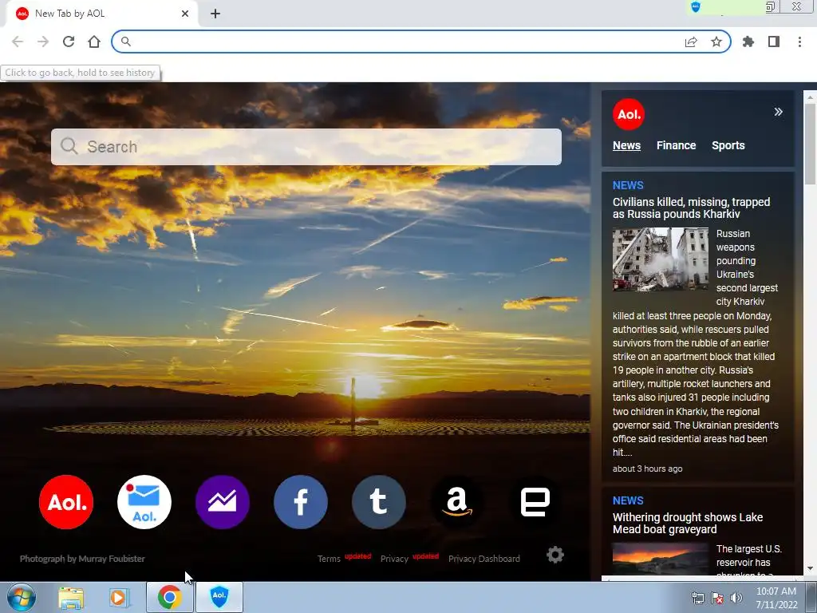This screenshot has height=613, width=817.
Task: Switch to the Sports tab
Action: tap(728, 145)
